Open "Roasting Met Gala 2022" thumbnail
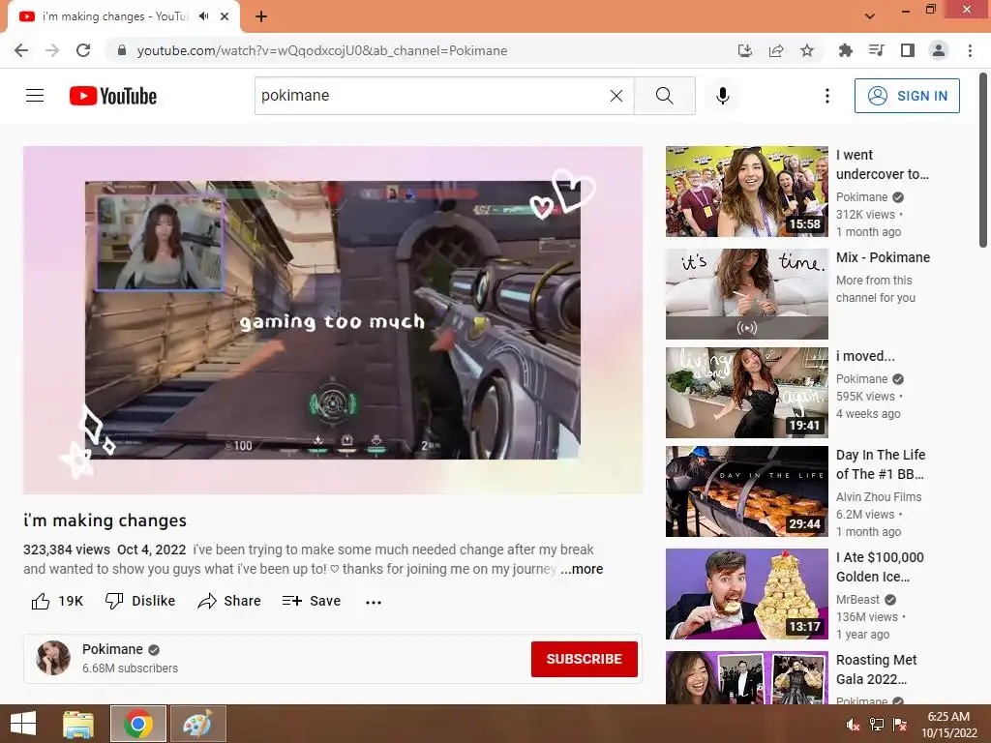The height and width of the screenshot is (743, 991). 746,677
